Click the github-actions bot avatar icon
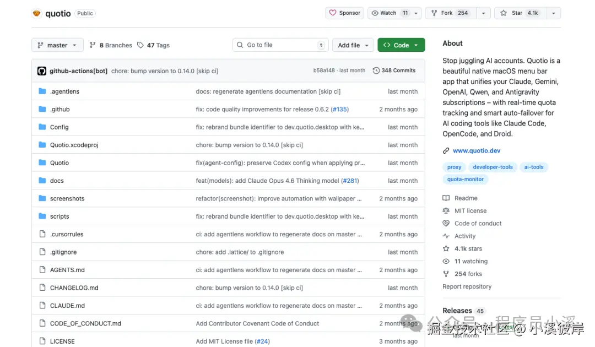 [42, 71]
